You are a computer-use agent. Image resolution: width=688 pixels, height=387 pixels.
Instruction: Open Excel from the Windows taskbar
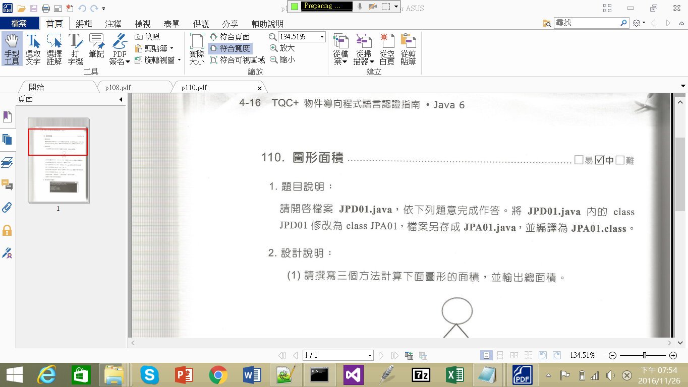pos(455,375)
